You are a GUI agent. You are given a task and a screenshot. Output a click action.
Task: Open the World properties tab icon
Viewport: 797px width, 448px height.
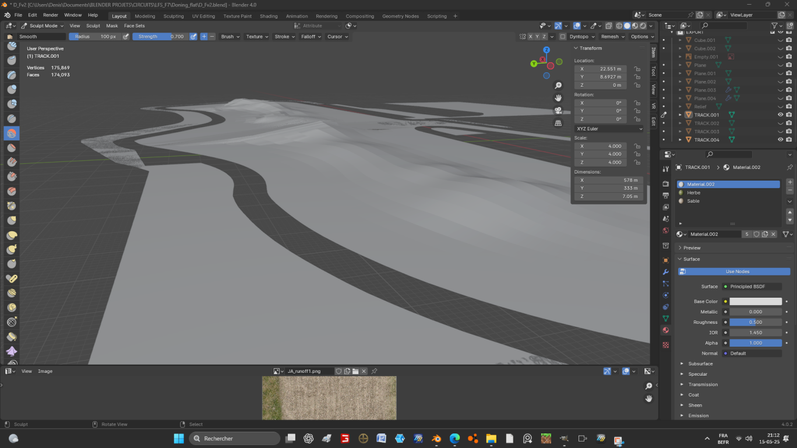(x=666, y=231)
